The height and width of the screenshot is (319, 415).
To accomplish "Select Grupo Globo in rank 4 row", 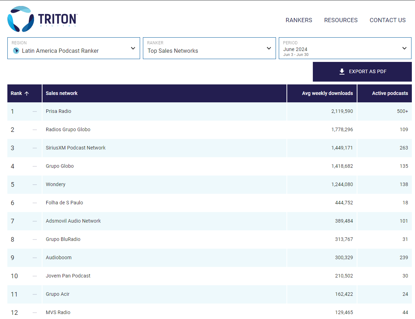I will [x=60, y=166].
